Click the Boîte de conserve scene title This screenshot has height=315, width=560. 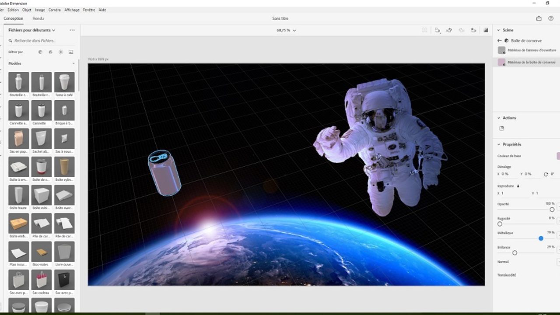[x=526, y=41]
